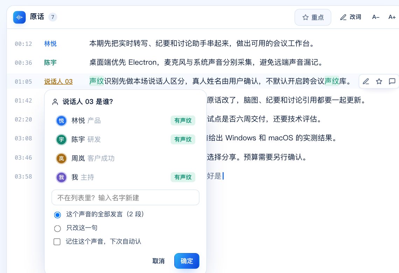399x273 pixels.
Task: Click timestamp 02:20
Action: pyautogui.click(x=23, y=119)
